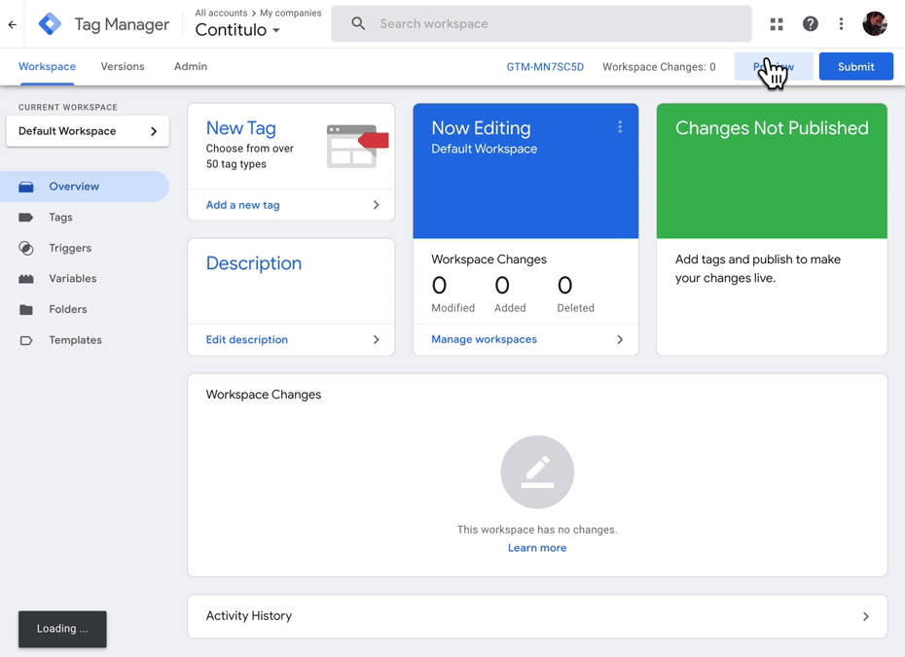The image size is (905, 657).
Task: Click the Preview button
Action: pos(774,67)
